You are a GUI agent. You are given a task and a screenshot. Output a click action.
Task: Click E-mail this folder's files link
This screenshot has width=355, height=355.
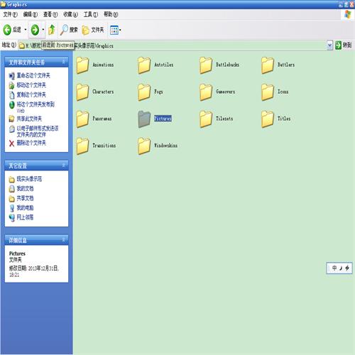[x=38, y=131]
